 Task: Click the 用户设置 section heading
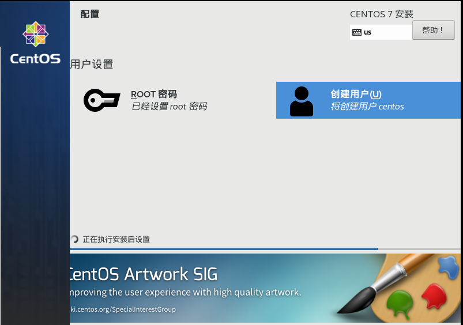click(x=92, y=64)
